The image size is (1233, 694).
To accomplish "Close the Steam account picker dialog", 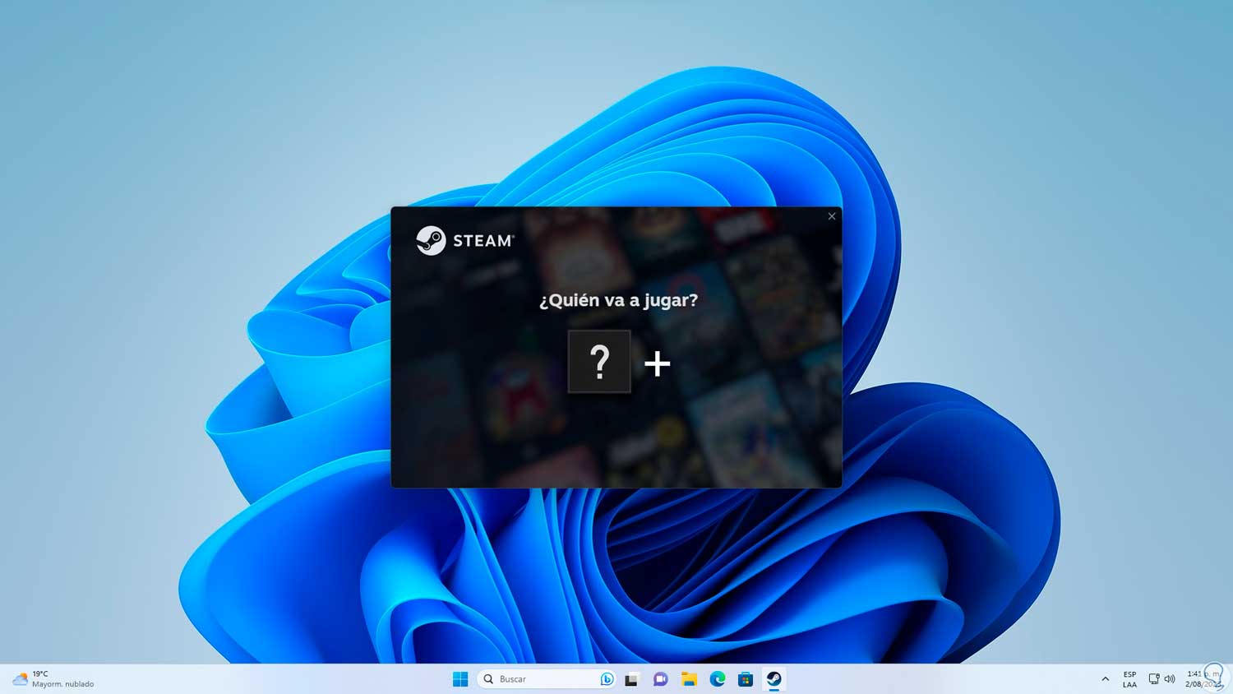I will coord(832,216).
